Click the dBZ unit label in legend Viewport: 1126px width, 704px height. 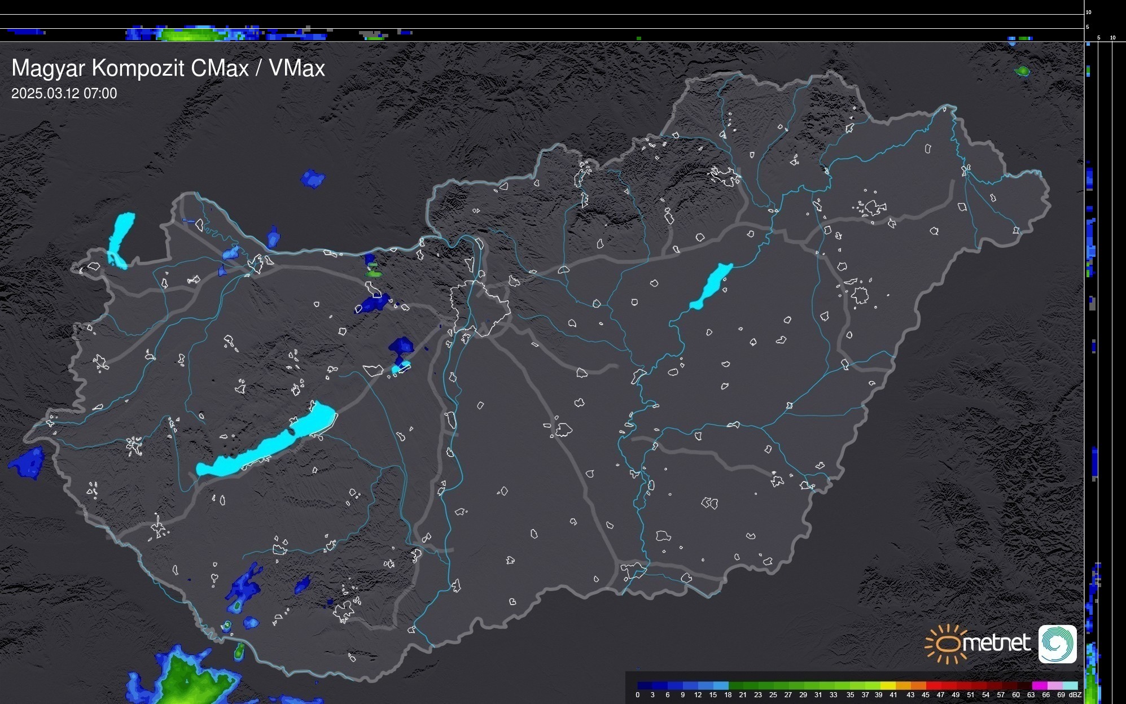point(1075,695)
